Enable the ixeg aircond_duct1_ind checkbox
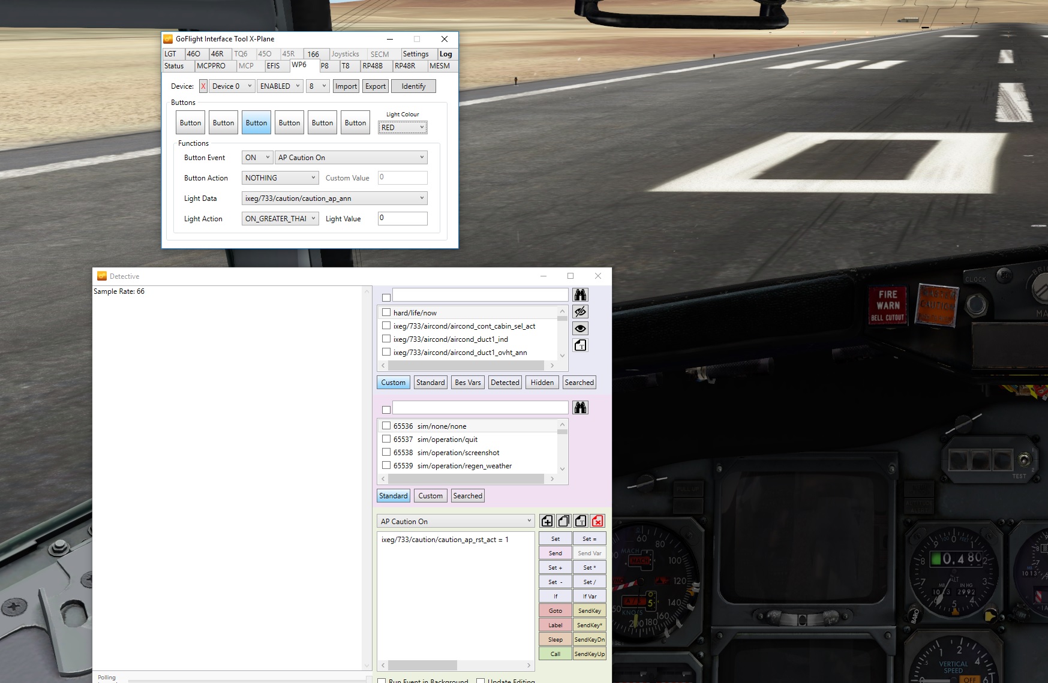 386,339
